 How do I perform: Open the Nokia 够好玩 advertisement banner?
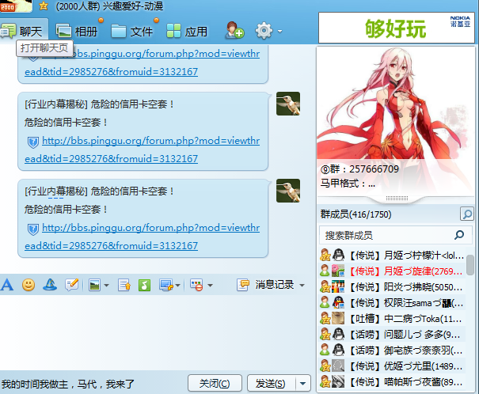coord(396,28)
